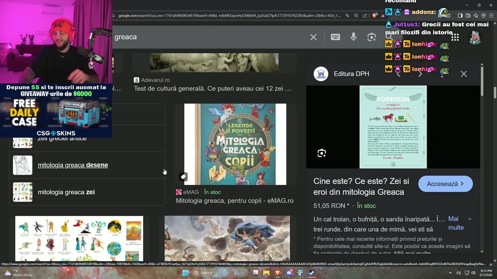
Task: Click the Accesează button
Action: [445, 184]
